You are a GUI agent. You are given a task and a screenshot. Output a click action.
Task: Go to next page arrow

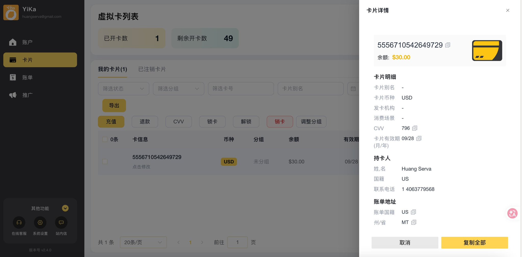click(202, 242)
